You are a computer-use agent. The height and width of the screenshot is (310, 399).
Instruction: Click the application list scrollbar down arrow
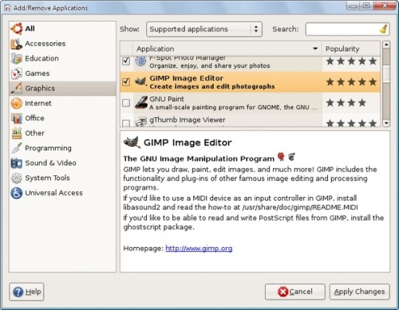coord(386,123)
